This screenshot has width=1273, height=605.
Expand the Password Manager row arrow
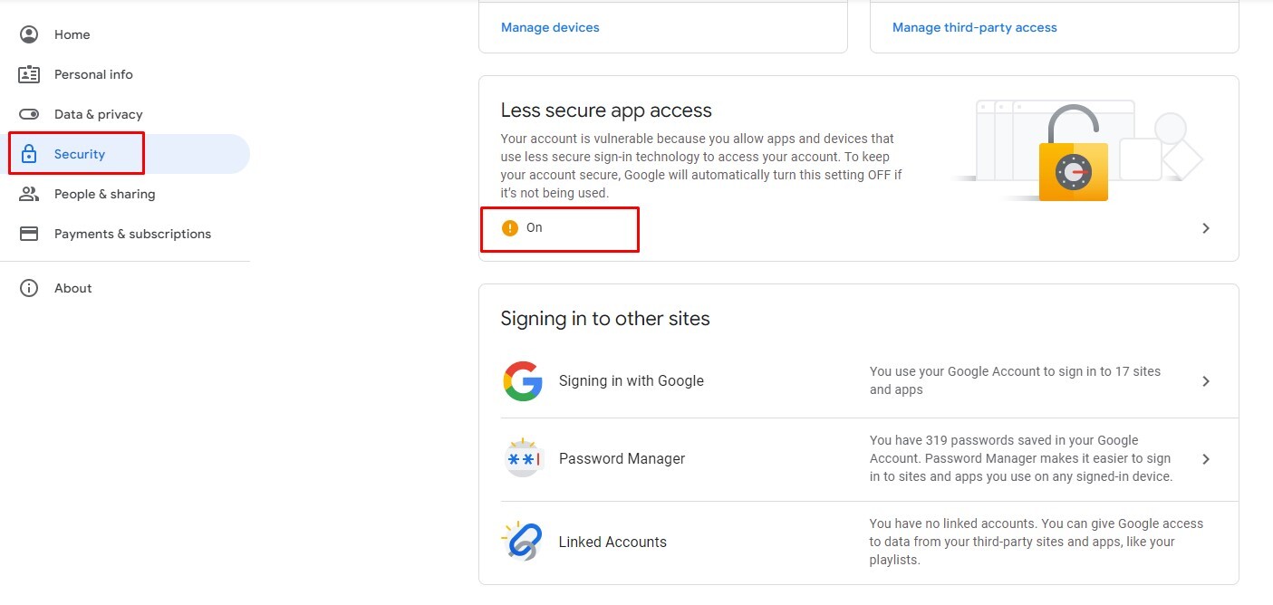[x=1206, y=459]
